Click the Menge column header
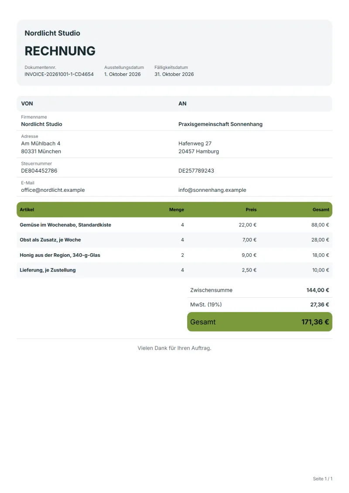The height and width of the screenshot is (493, 349). 177,210
